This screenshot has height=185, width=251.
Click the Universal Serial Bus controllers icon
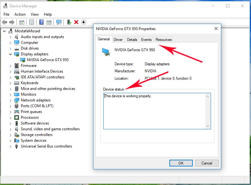point(17,146)
